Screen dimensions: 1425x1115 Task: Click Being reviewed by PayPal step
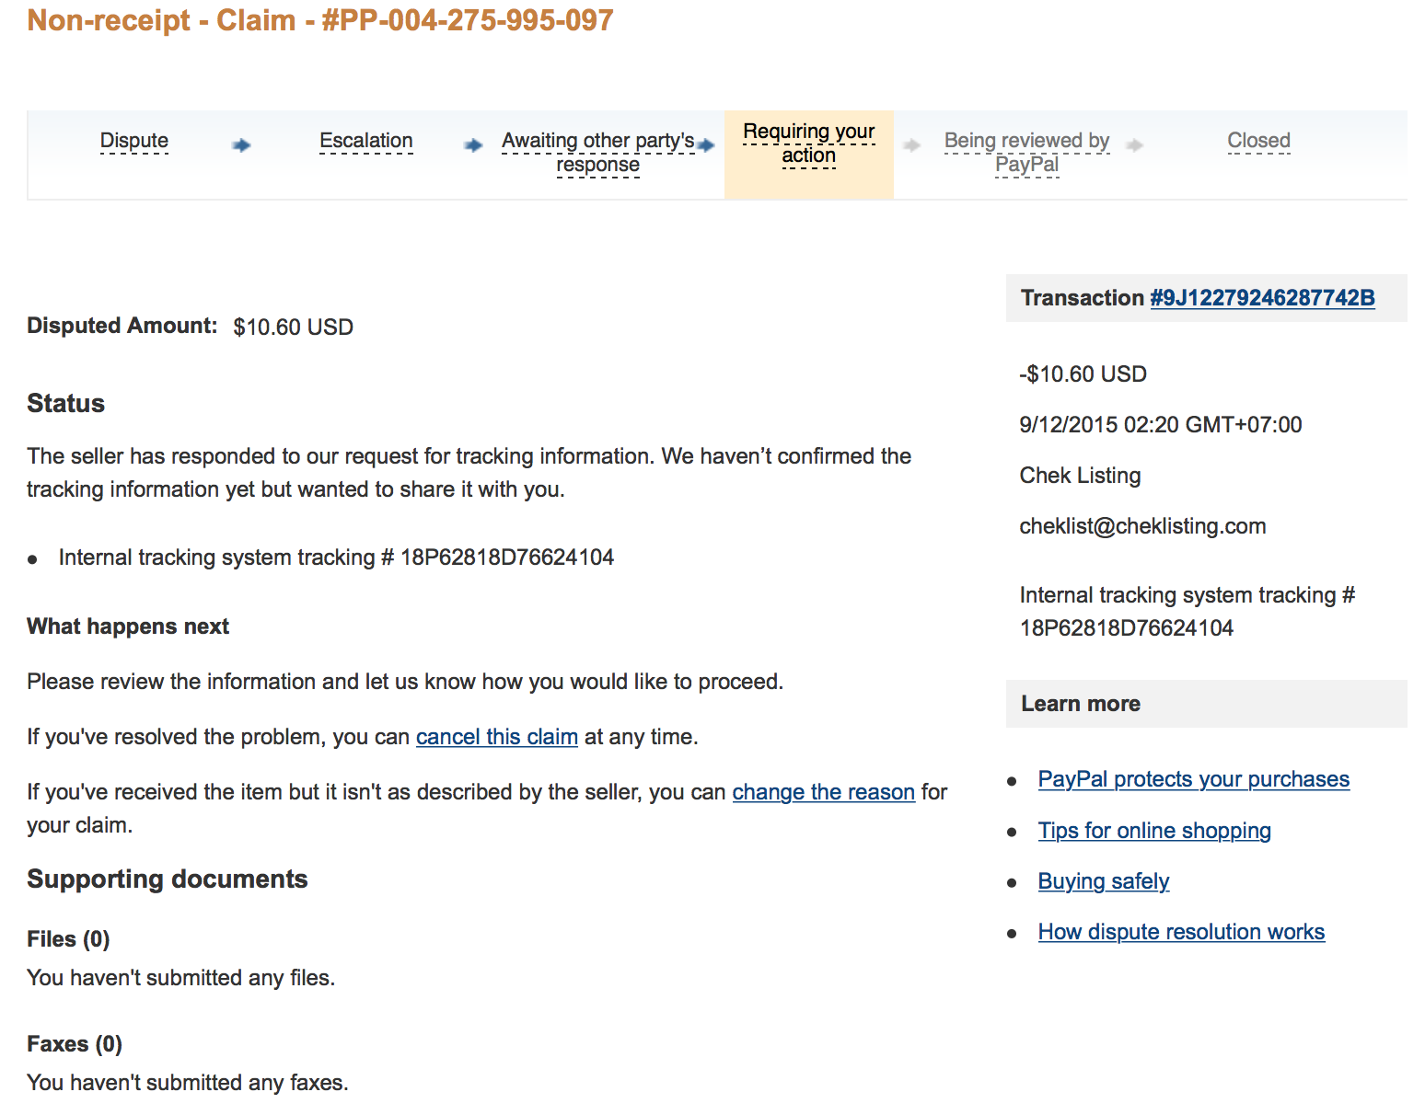pos(1026,152)
